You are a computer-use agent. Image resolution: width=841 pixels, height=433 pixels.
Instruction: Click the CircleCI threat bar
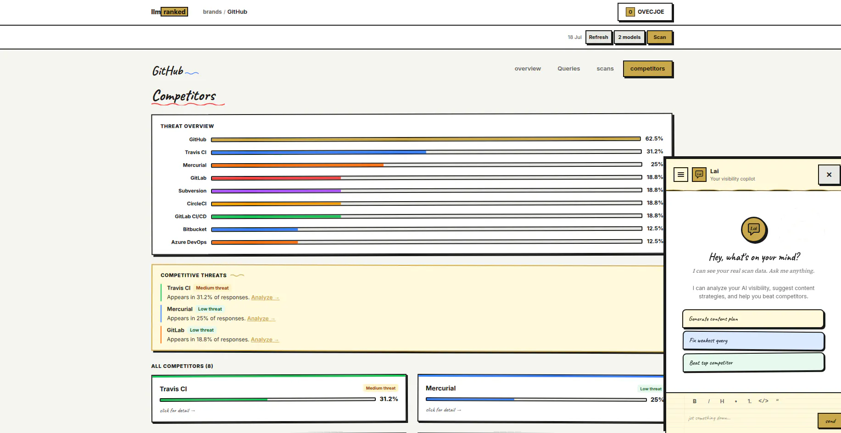[x=427, y=203]
